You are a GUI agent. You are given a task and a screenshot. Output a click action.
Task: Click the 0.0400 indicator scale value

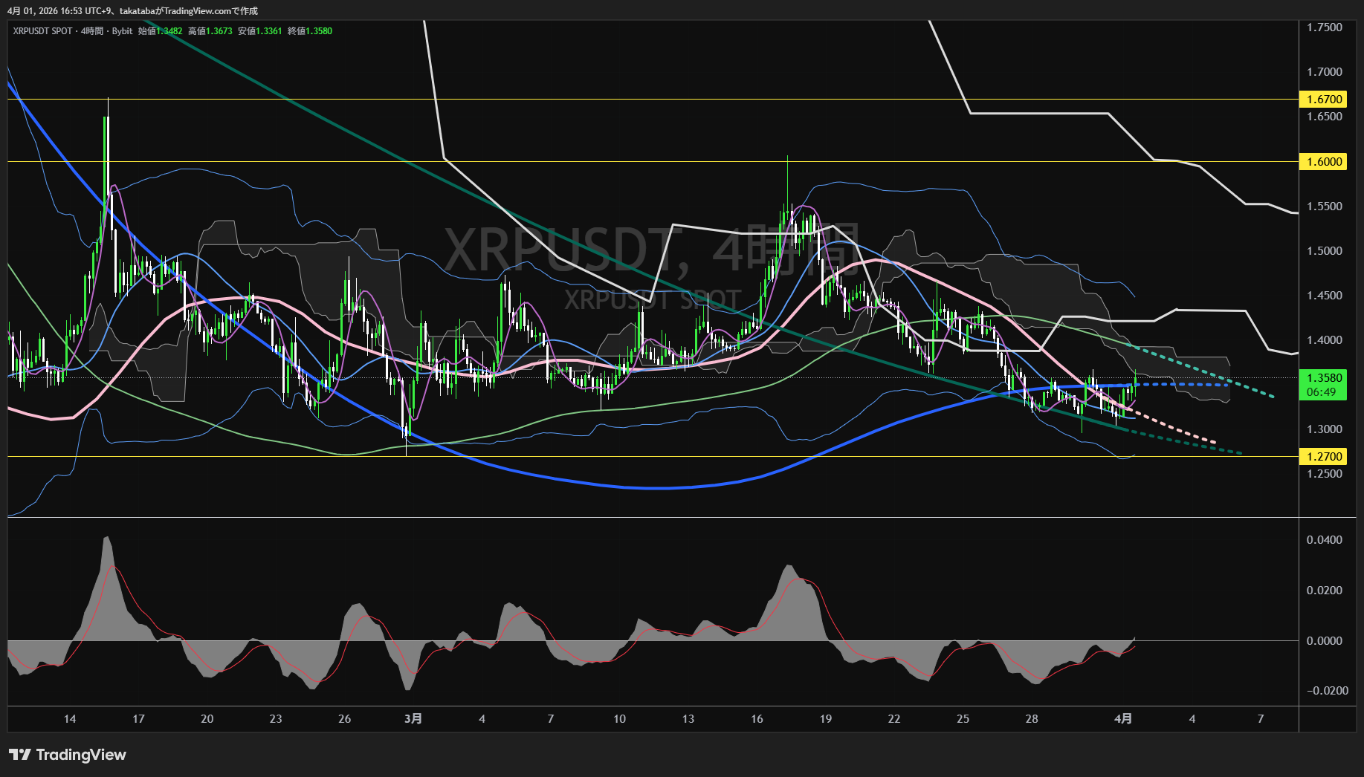(1325, 540)
